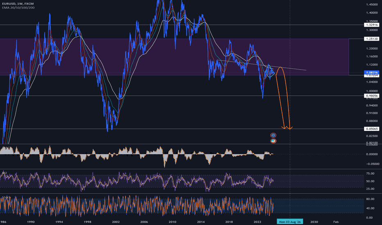The height and width of the screenshot is (225, 382).
Task: Click the MACD 0.00000 scale value
Action: pyautogui.click(x=372, y=154)
